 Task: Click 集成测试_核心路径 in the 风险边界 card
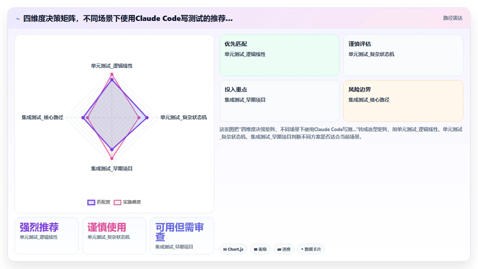[369, 100]
